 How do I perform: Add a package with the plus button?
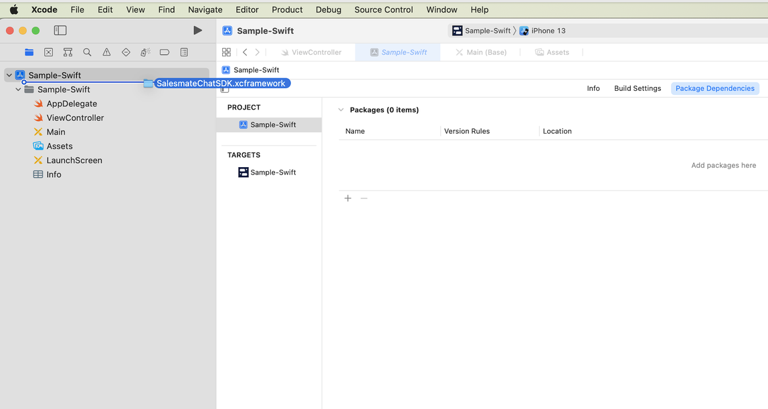coord(347,198)
